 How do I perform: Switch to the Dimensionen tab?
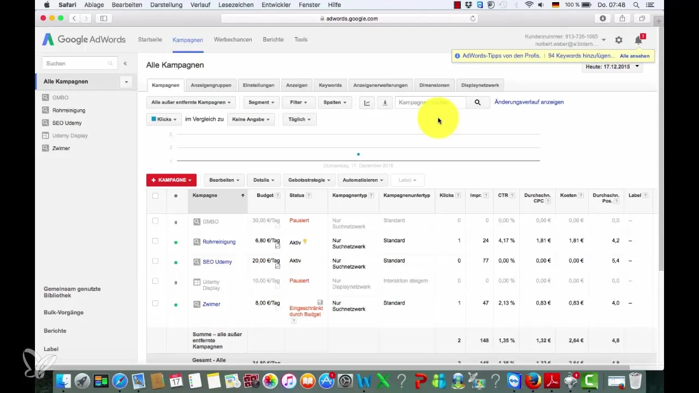(435, 85)
